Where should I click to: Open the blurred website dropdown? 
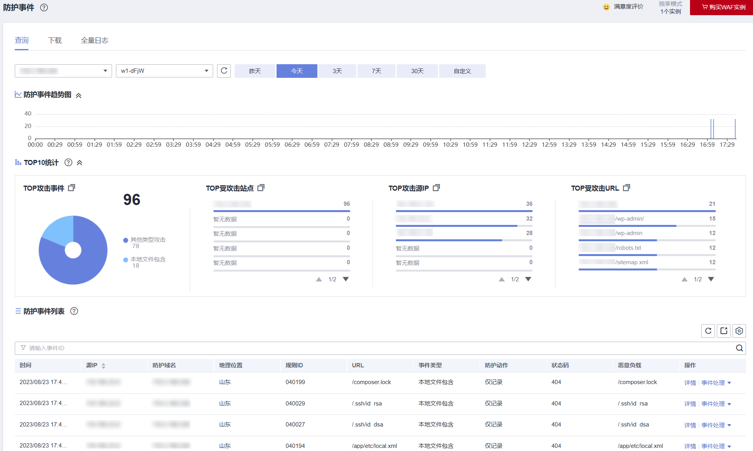63,71
